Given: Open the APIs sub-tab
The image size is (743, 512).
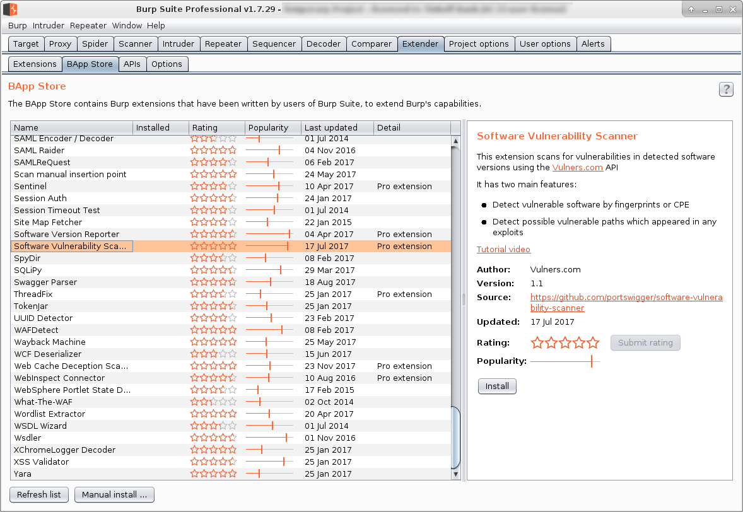Looking at the screenshot, I should click(x=132, y=64).
